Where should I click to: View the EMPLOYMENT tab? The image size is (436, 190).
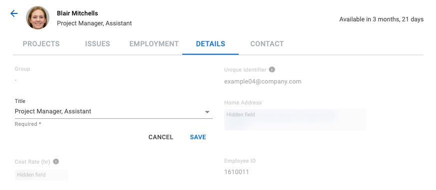pyautogui.click(x=154, y=44)
